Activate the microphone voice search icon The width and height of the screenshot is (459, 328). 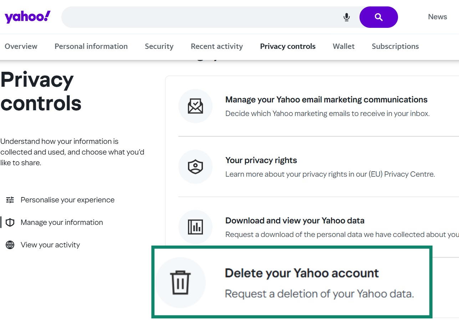(x=346, y=17)
